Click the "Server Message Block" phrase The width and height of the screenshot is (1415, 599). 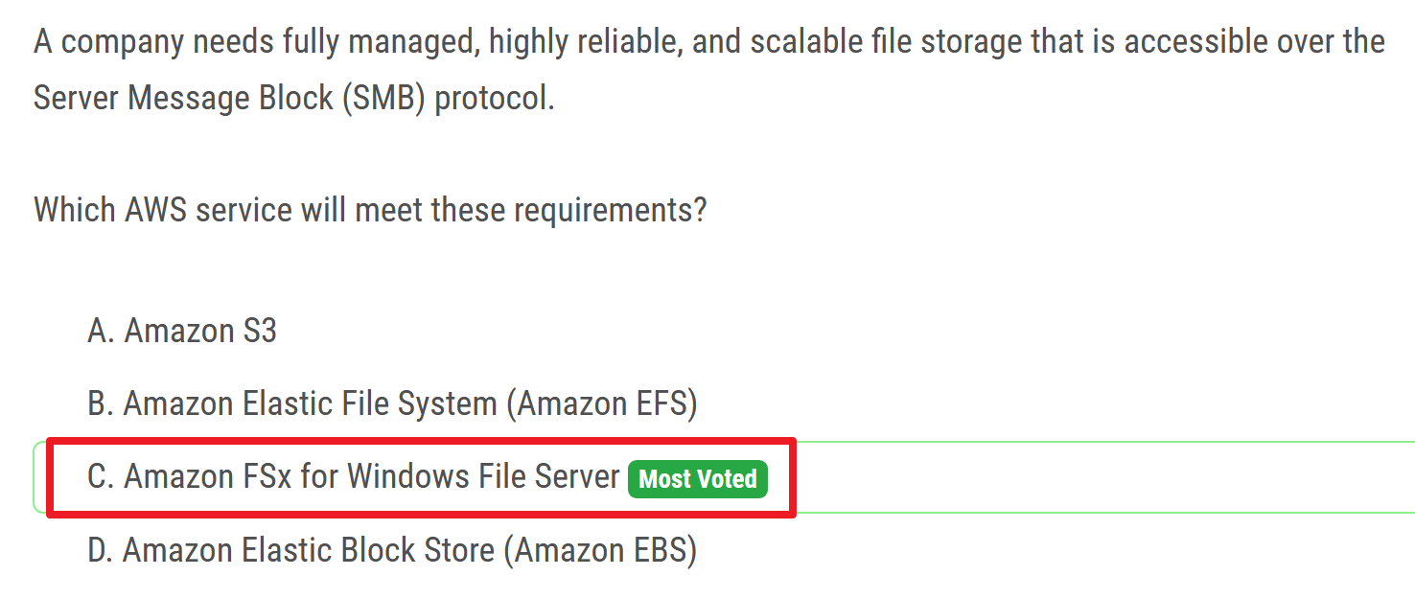tap(183, 99)
